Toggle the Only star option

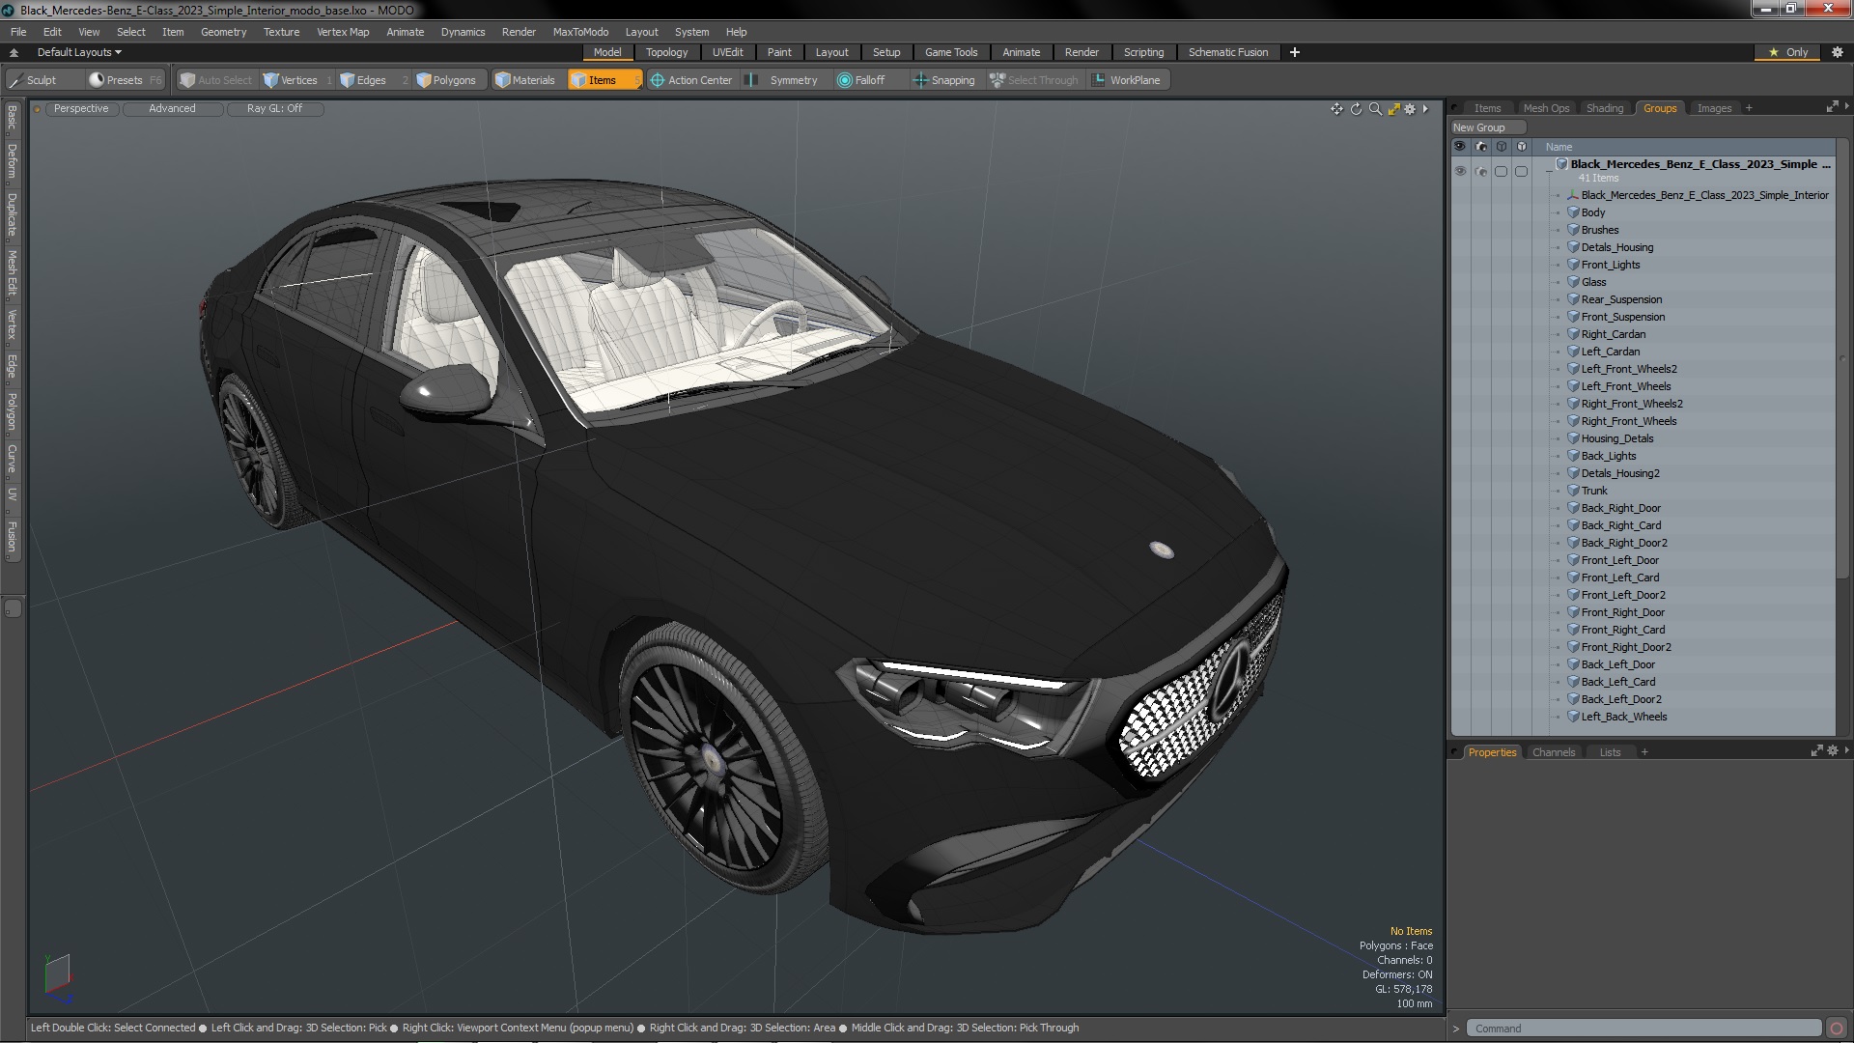[1787, 52]
